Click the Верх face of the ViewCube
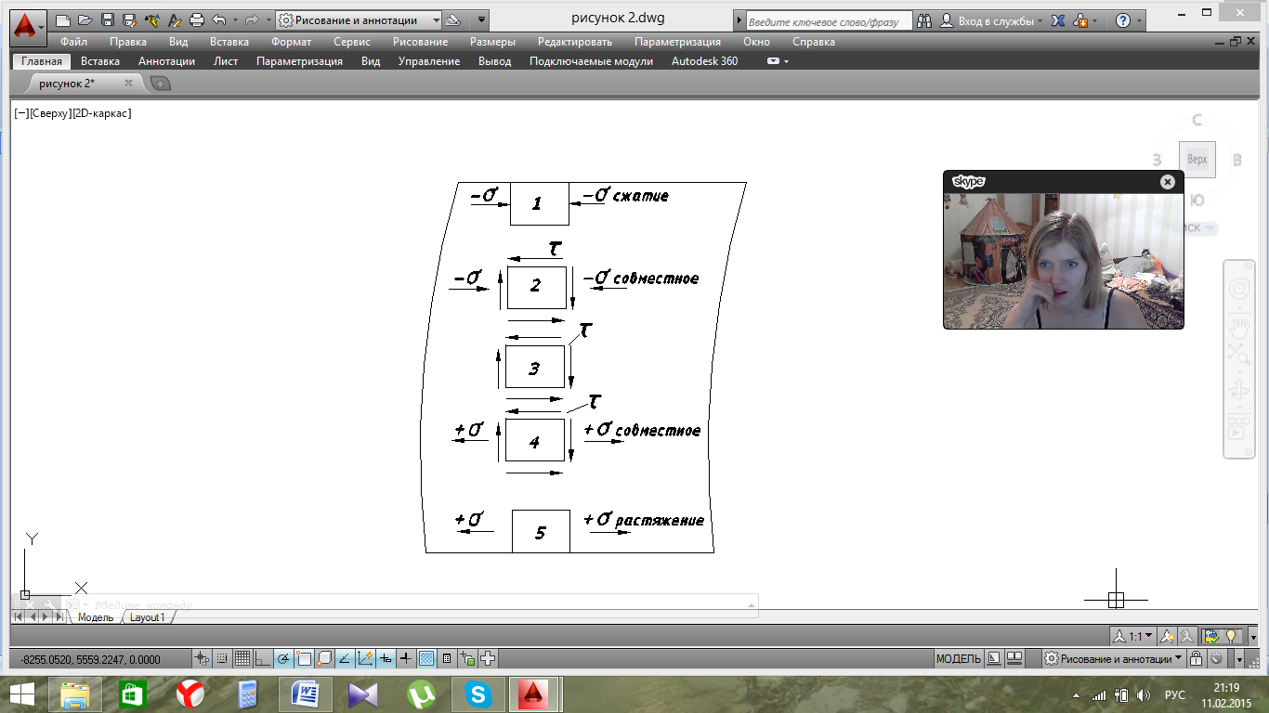 (1197, 160)
